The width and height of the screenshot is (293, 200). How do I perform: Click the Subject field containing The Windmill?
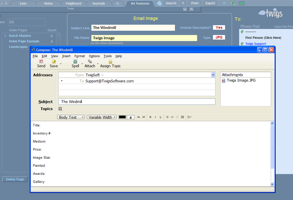[x=137, y=102]
